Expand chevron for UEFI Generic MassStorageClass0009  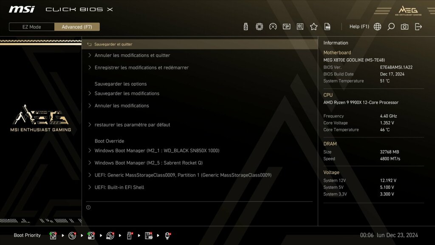point(89,175)
